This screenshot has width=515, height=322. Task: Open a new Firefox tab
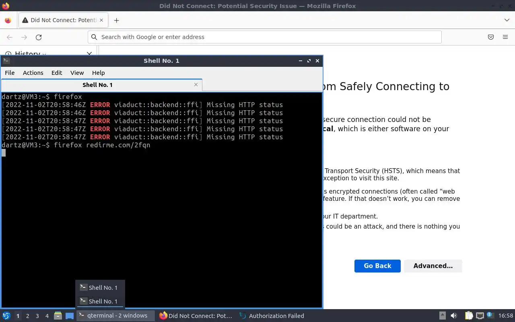(116, 20)
